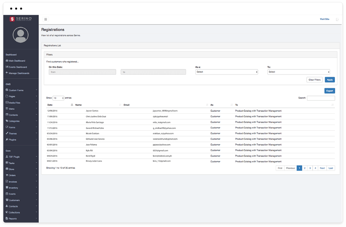346x227 pixels.
Task: Expand the Store submenu chevron
Action: 36,169
